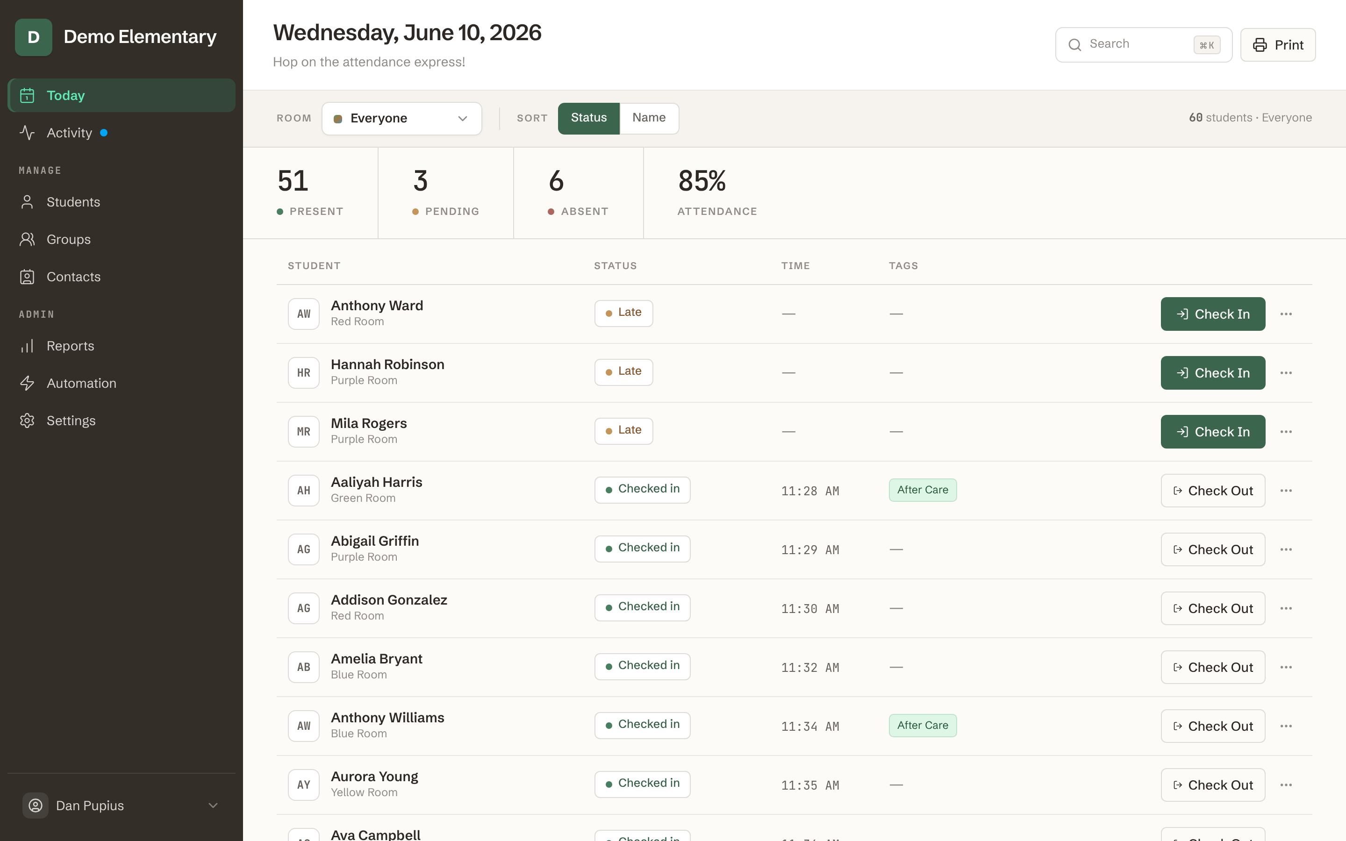1346x841 pixels.
Task: Click Aurora Young's AY avatar
Action: pyautogui.click(x=304, y=785)
